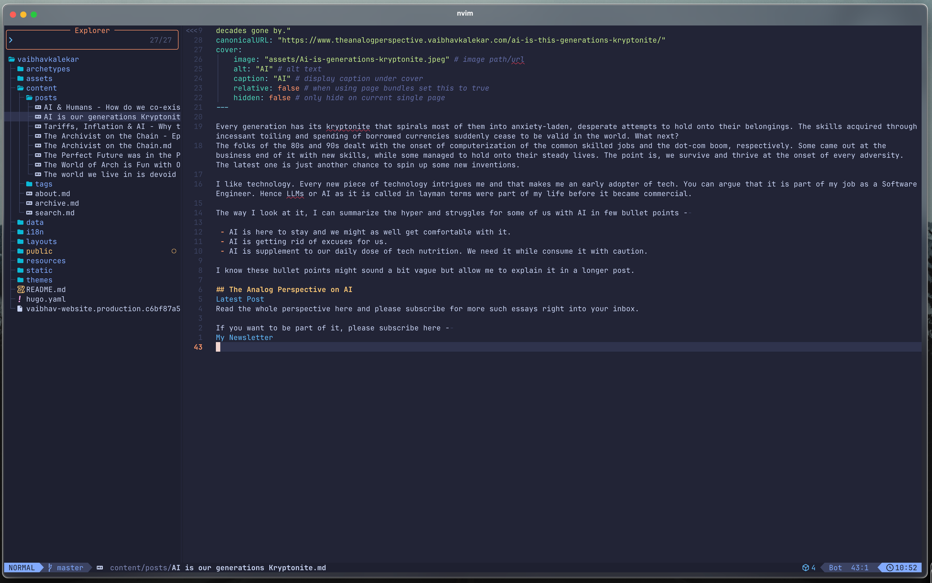
Task: Collapse the content folder
Action: tap(41, 88)
